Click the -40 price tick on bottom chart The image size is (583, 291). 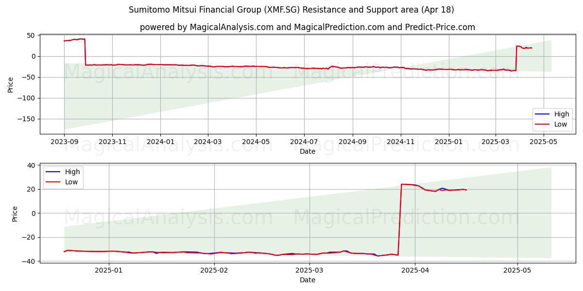click(28, 261)
